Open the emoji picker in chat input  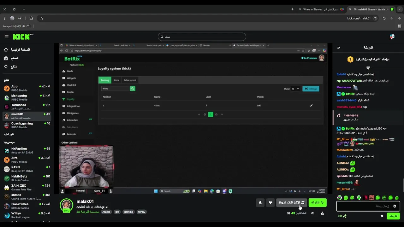click(395, 206)
